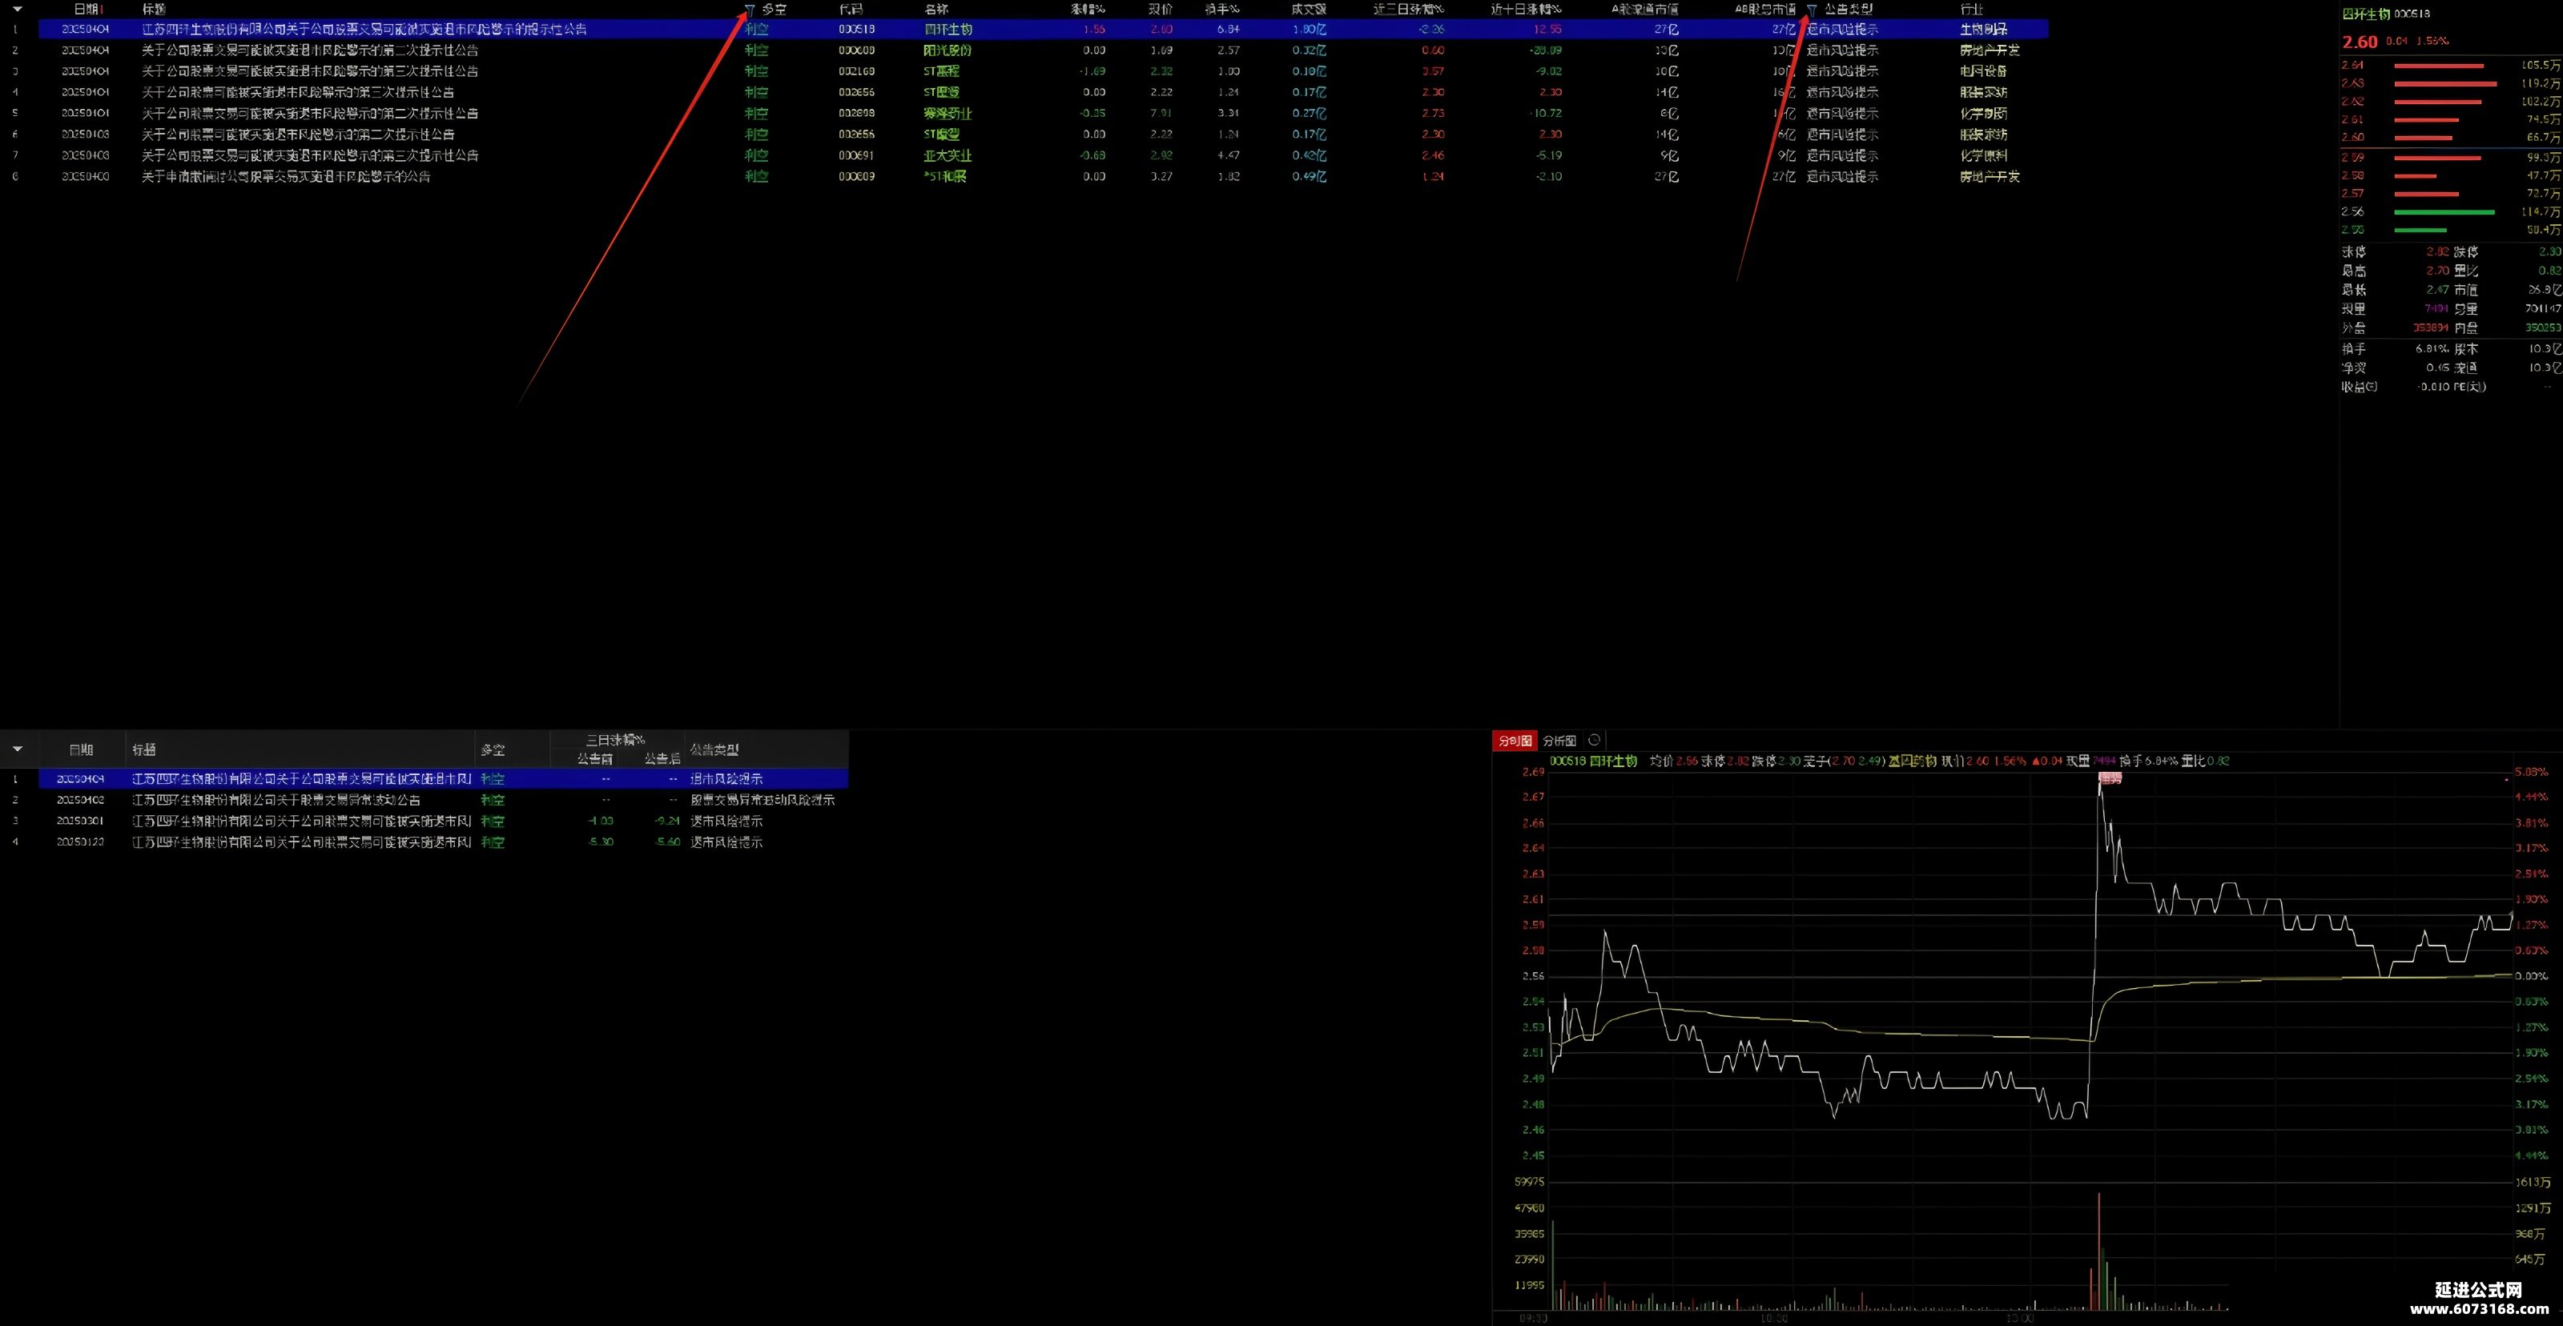The height and width of the screenshot is (1326, 2563).
Task: Expand the lower table's triangle dropdown arrow
Action: 17,749
